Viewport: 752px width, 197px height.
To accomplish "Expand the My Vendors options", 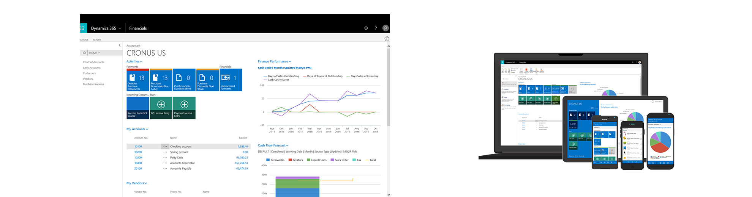I will (x=137, y=183).
